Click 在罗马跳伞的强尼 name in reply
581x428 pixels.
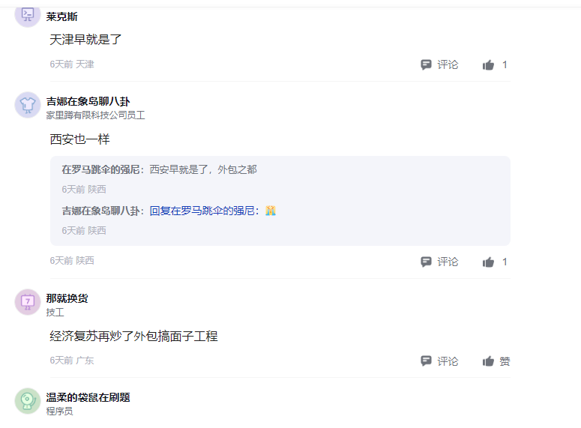pos(100,170)
